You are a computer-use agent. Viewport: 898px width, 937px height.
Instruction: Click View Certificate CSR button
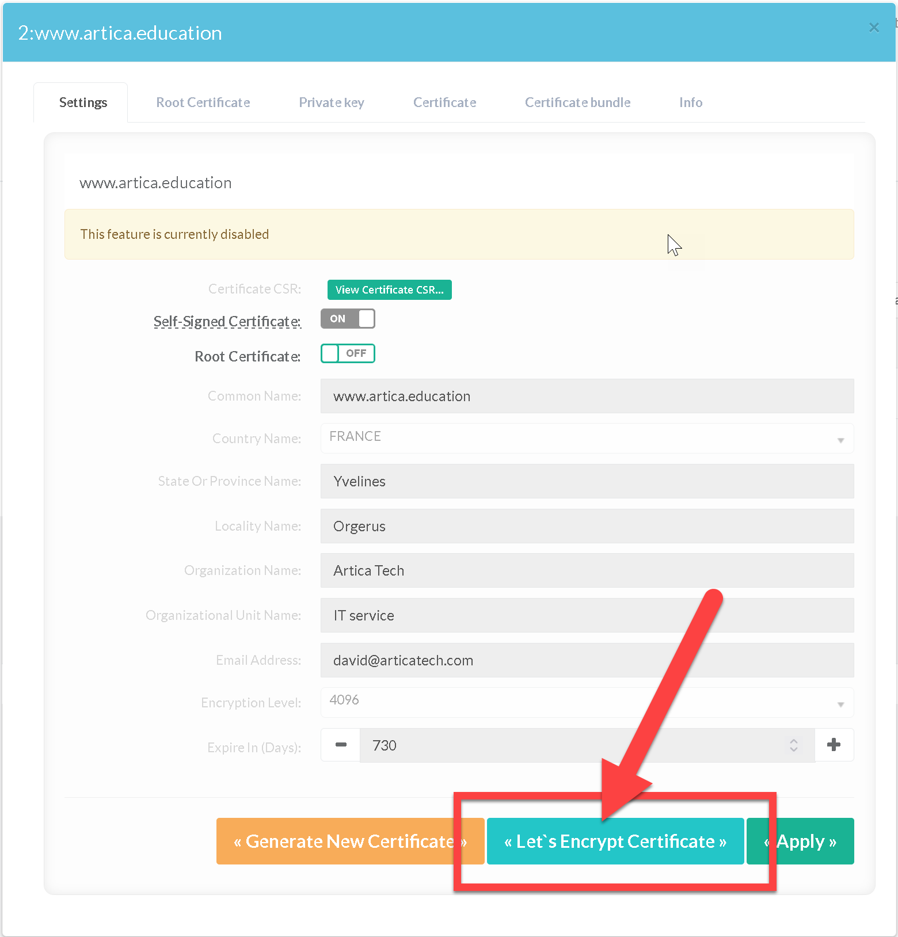(x=389, y=290)
